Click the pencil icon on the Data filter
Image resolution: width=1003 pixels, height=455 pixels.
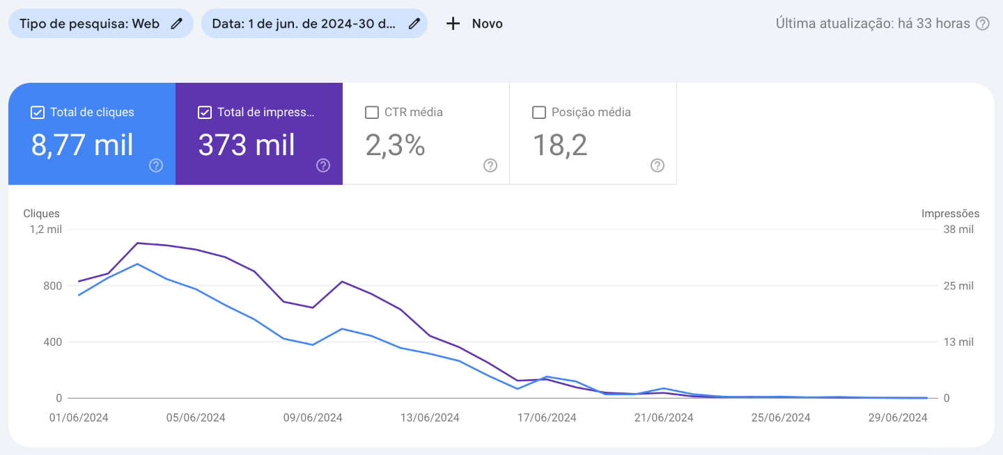click(414, 23)
